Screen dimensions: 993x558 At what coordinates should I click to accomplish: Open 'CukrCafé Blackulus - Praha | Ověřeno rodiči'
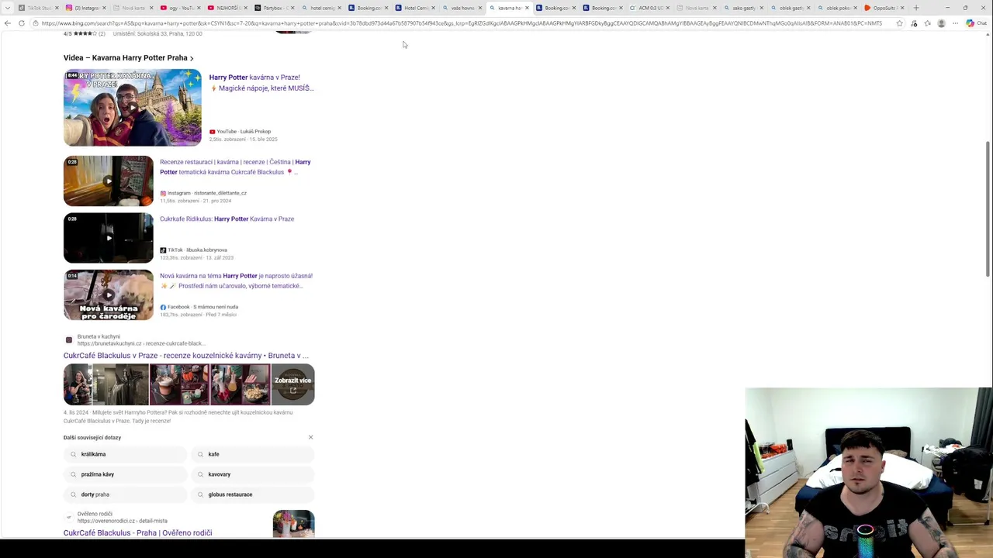coord(137,533)
